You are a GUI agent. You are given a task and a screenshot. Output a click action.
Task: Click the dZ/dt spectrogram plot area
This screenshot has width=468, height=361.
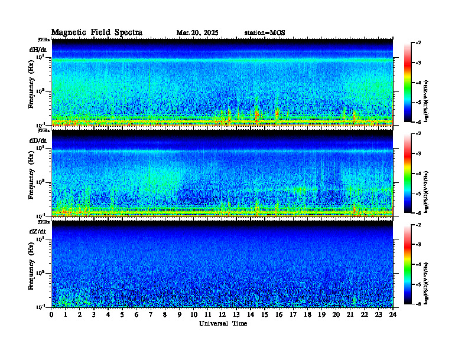click(x=222, y=264)
